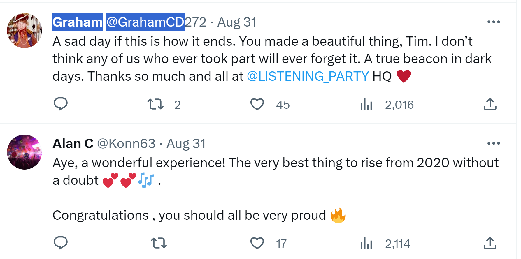
Task: Open Alan C's profile picture
Action: 24,152
